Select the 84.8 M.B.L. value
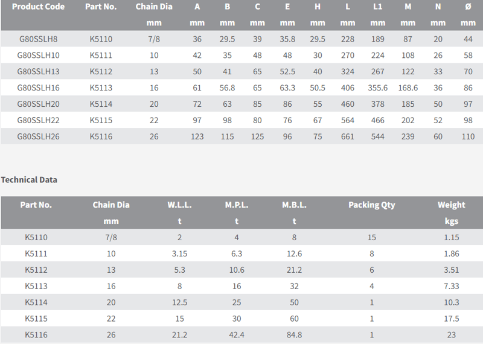Viewport: 483px width, 344px height. [x=294, y=335]
